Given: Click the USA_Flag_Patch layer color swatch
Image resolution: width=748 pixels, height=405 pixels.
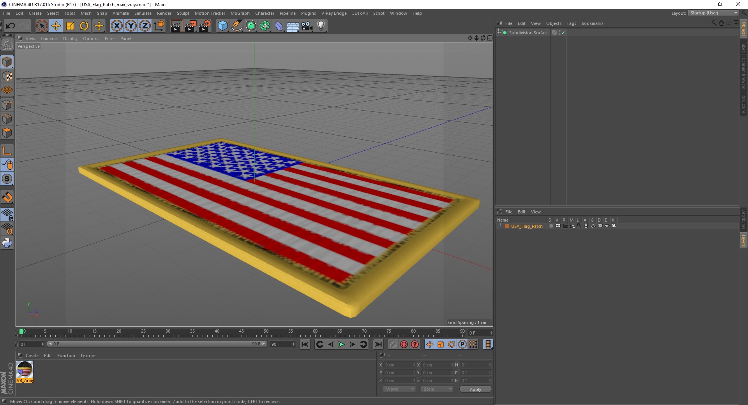Looking at the screenshot, I should 507,226.
